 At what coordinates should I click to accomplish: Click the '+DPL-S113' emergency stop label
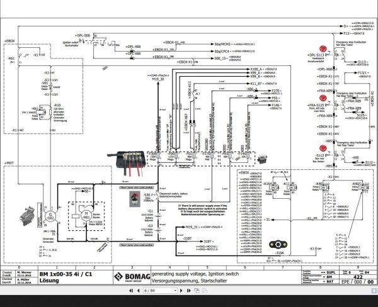pos(316,55)
